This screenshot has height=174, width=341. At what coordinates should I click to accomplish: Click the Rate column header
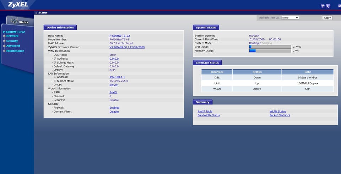click(308, 72)
